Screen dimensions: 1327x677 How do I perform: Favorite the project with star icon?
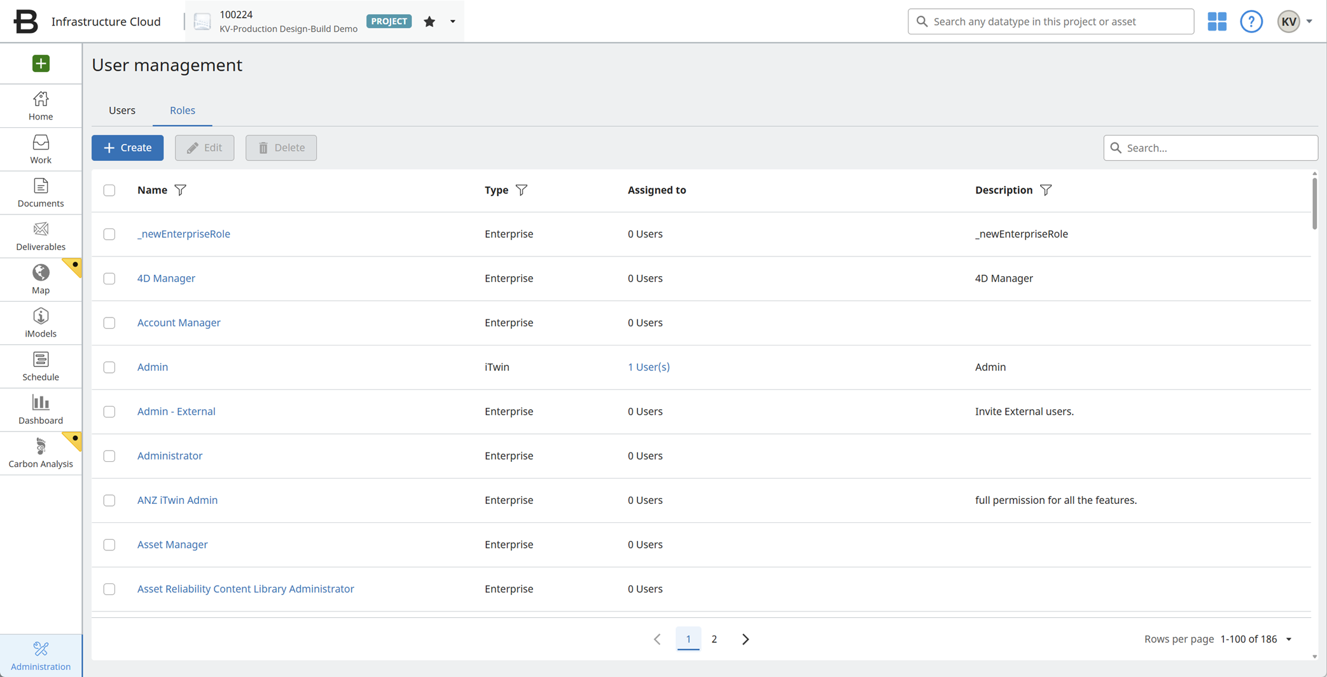(x=429, y=22)
